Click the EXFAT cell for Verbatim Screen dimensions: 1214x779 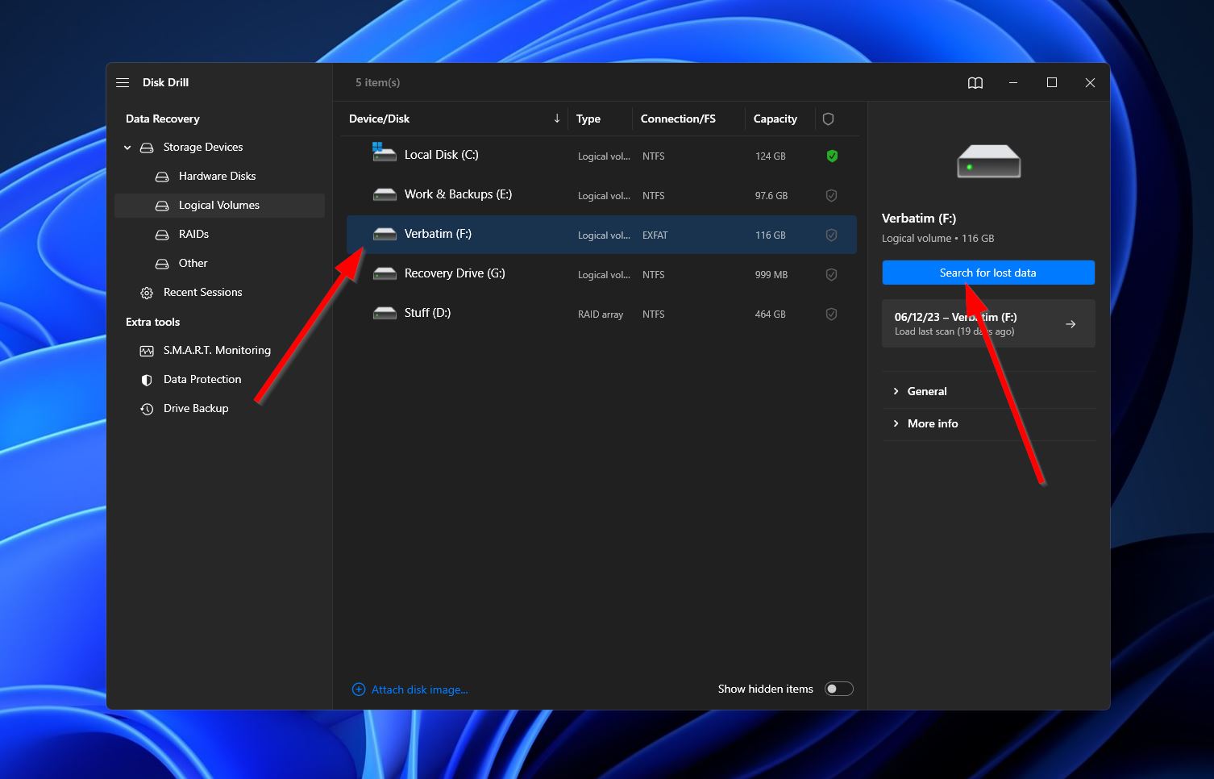[x=655, y=235]
